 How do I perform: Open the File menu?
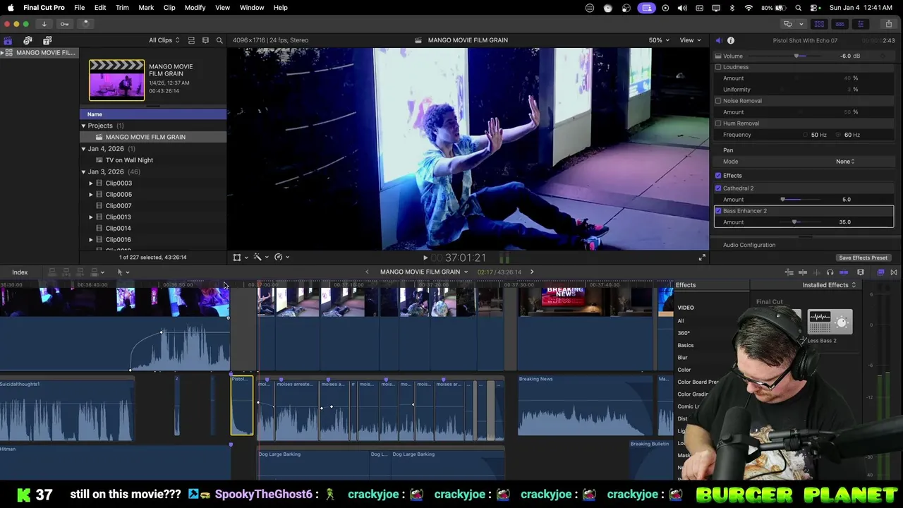[80, 8]
